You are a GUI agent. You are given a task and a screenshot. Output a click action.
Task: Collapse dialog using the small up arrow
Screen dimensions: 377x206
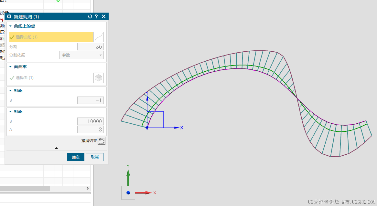(57, 148)
